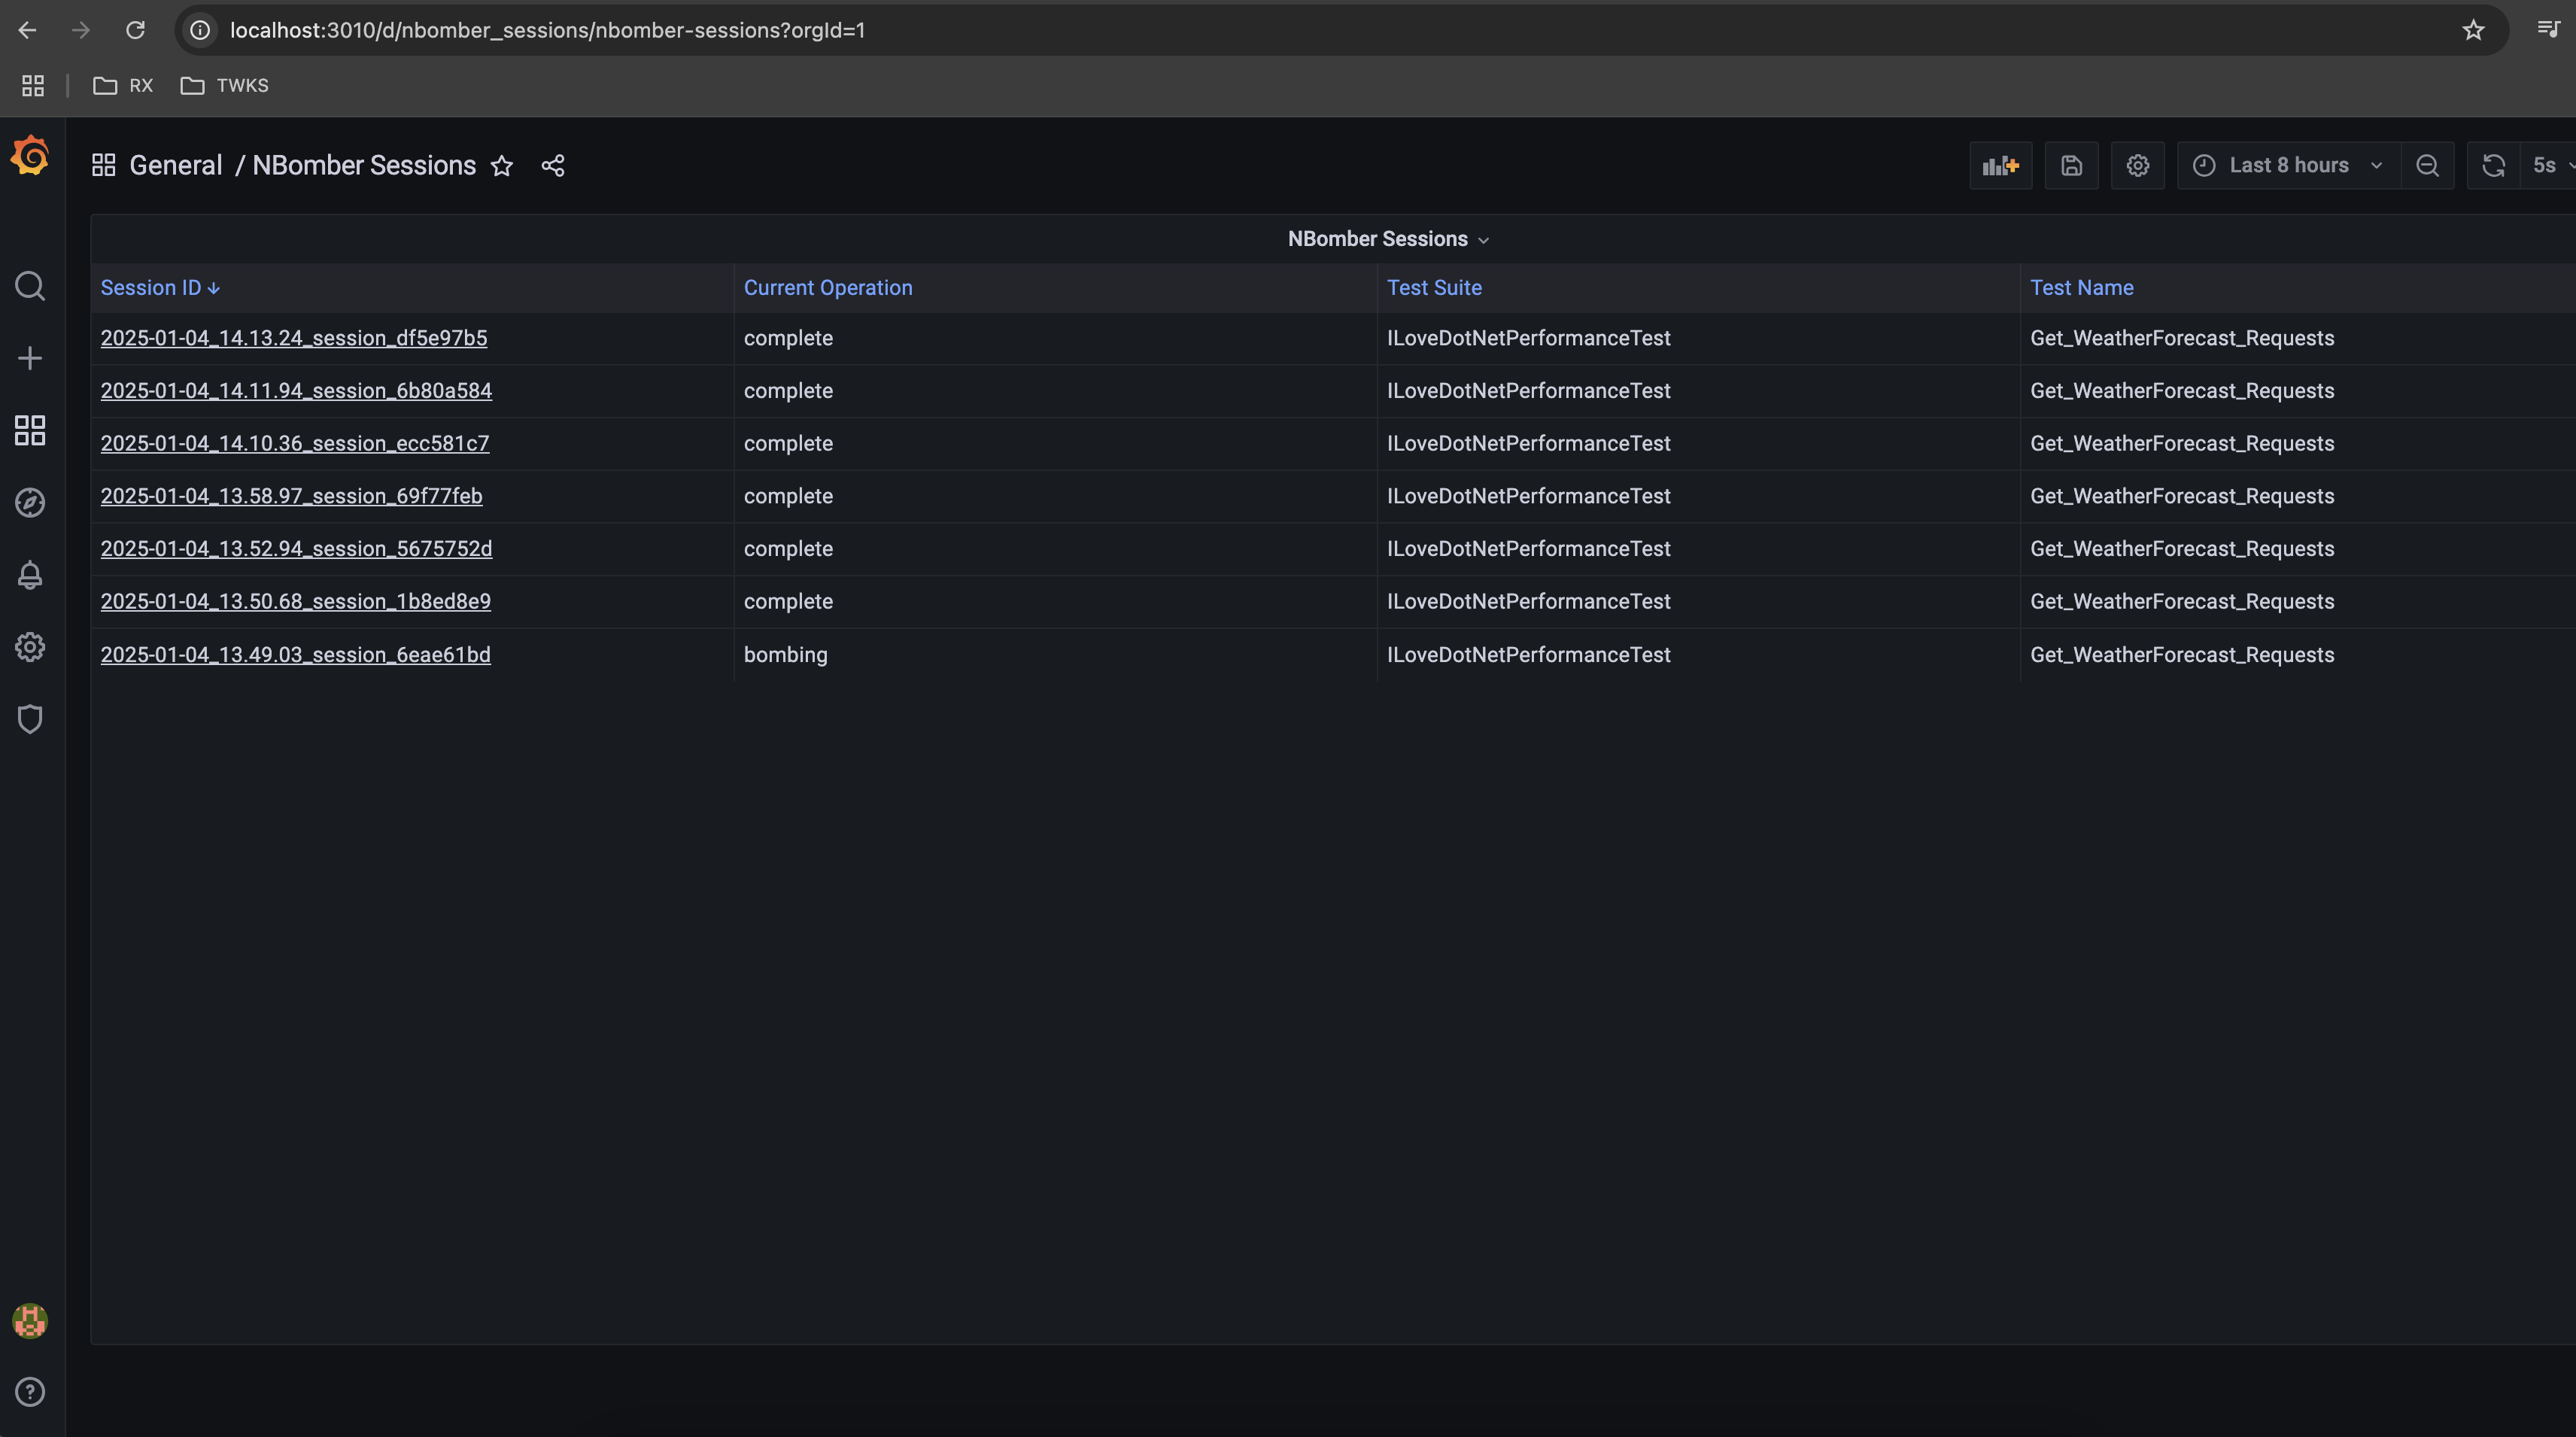This screenshot has height=1437, width=2576.
Task: Sort by Current Operation column header
Action: point(828,288)
